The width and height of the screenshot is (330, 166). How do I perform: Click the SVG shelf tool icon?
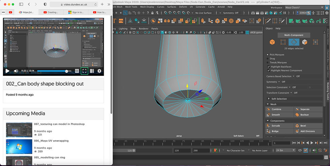tap(121, 21)
